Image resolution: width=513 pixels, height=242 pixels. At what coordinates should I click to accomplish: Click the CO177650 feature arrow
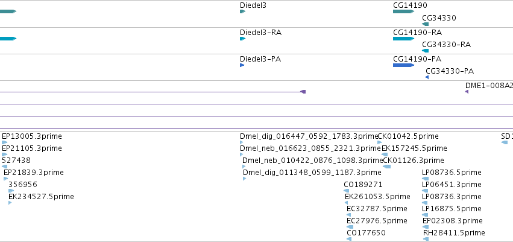coord(349,239)
